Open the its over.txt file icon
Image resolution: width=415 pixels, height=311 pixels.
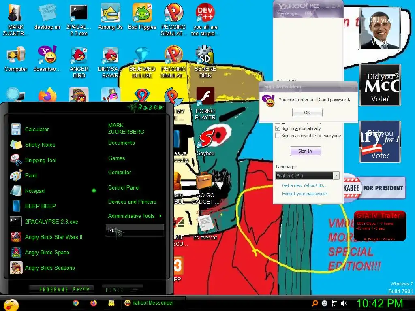205,227
